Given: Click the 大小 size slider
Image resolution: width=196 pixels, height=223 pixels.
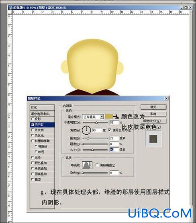Looking at the screenshot, I should click(x=95, y=150).
